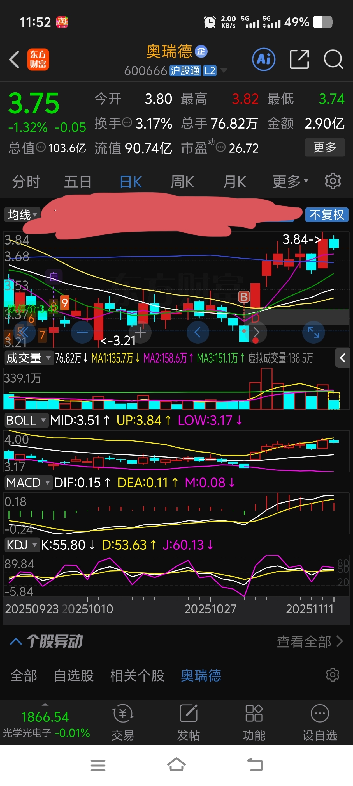Expand chart to fullscreen icon
The width and height of the screenshot is (353, 786).
coord(313,332)
